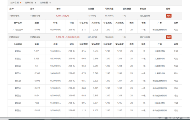The height and width of the screenshot is (120, 190).
Task: Click the 操作 column header
Action: click(168, 9)
